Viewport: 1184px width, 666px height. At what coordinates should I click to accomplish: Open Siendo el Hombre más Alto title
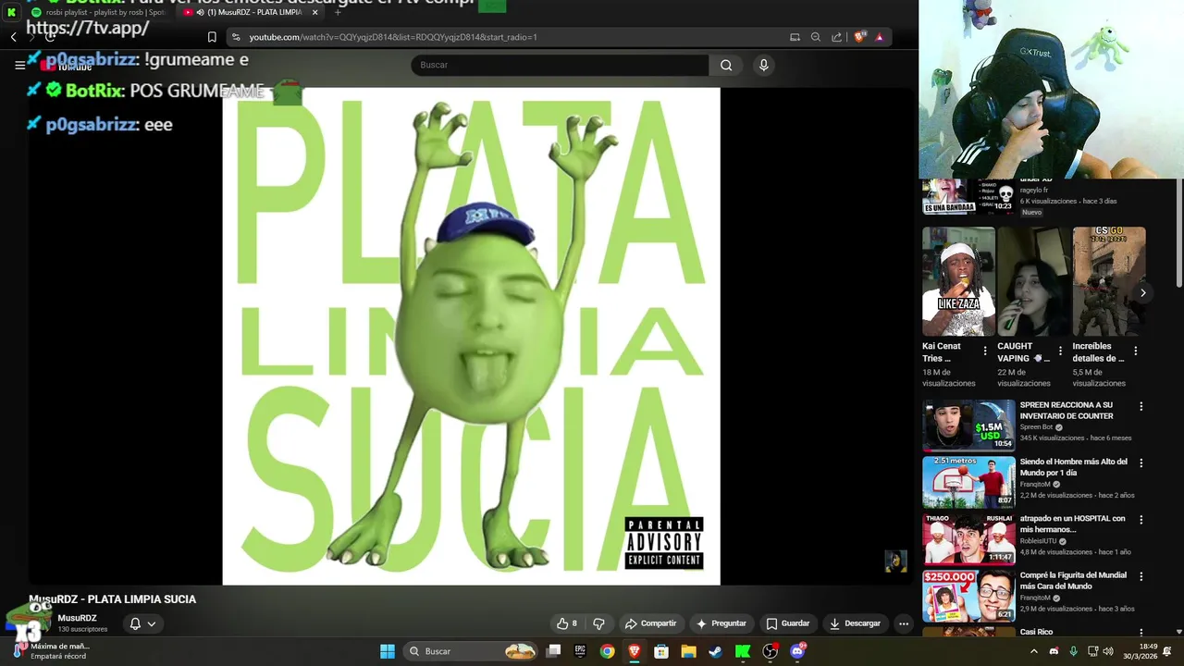tap(1073, 467)
